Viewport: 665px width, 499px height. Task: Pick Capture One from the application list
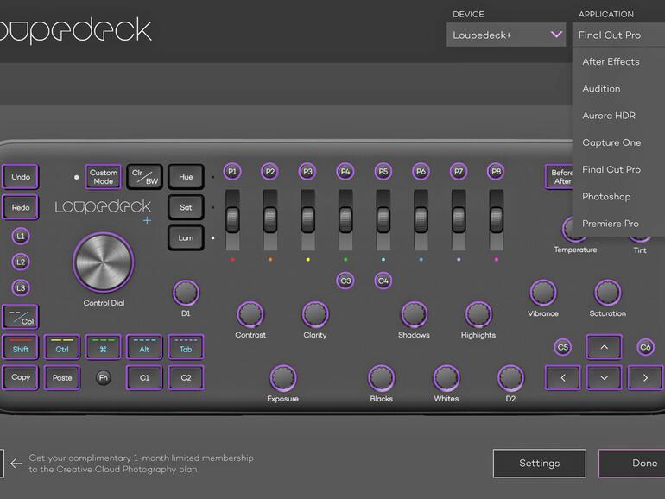pyautogui.click(x=611, y=142)
